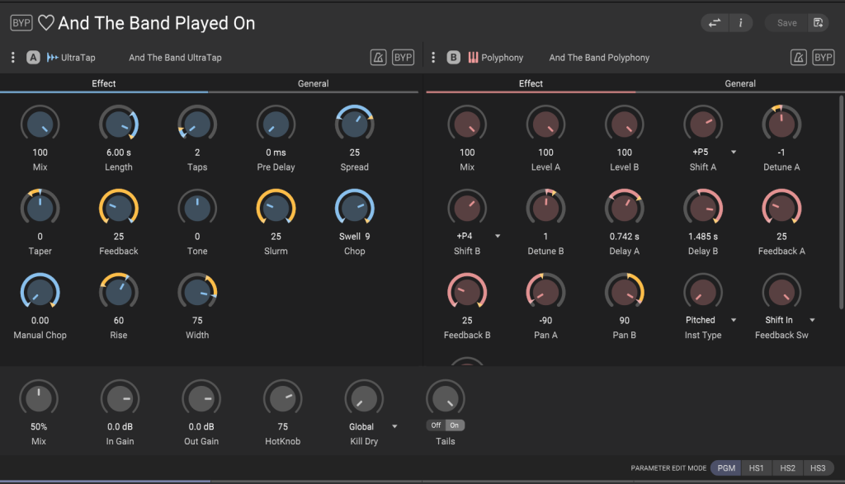Click the Taper knob
Viewport: 845px width, 484px height.
click(x=40, y=209)
